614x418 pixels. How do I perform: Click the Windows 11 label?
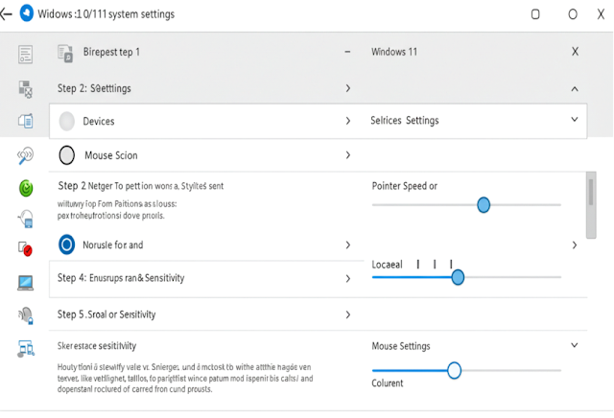(394, 52)
